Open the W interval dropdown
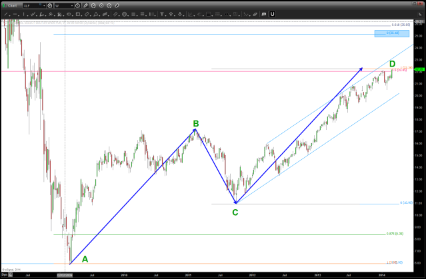 pos(72,5)
